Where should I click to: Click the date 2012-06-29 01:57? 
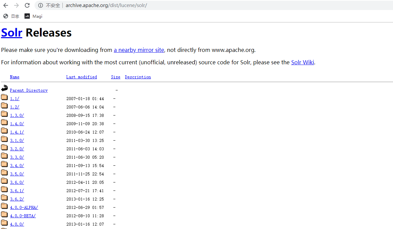[x=85, y=208]
